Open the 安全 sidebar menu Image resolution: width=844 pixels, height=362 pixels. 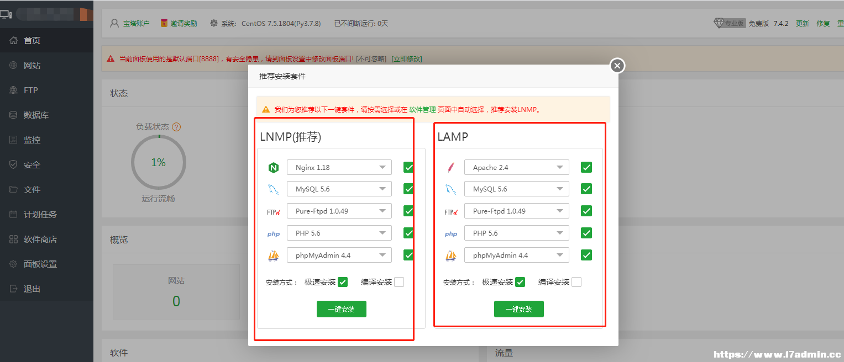coord(46,164)
